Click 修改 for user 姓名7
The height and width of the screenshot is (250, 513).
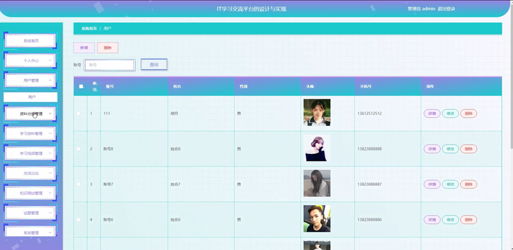pyautogui.click(x=450, y=184)
